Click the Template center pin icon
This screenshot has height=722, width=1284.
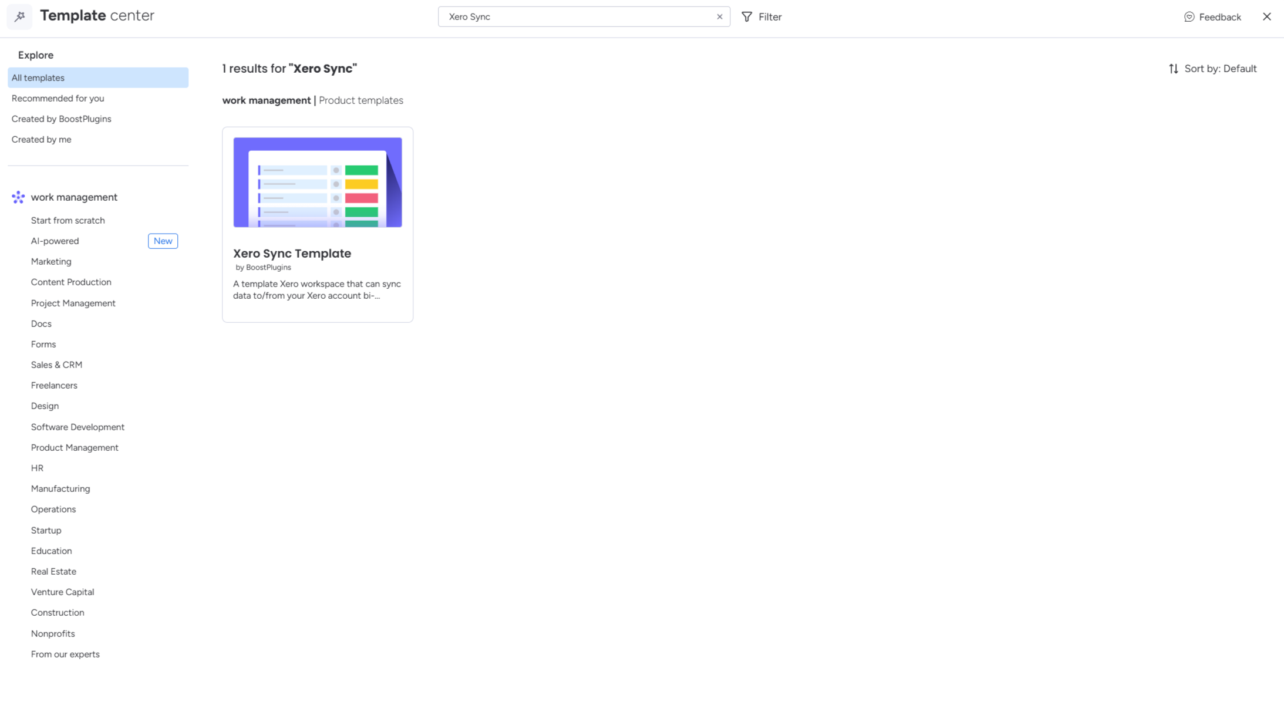pos(19,16)
